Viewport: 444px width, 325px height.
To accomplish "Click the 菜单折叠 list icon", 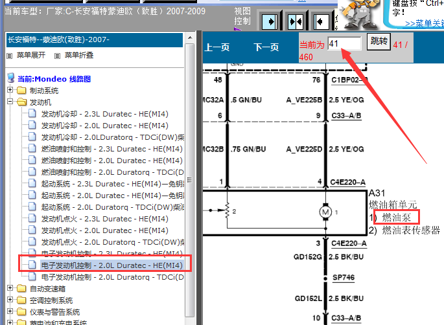I will [x=57, y=56].
